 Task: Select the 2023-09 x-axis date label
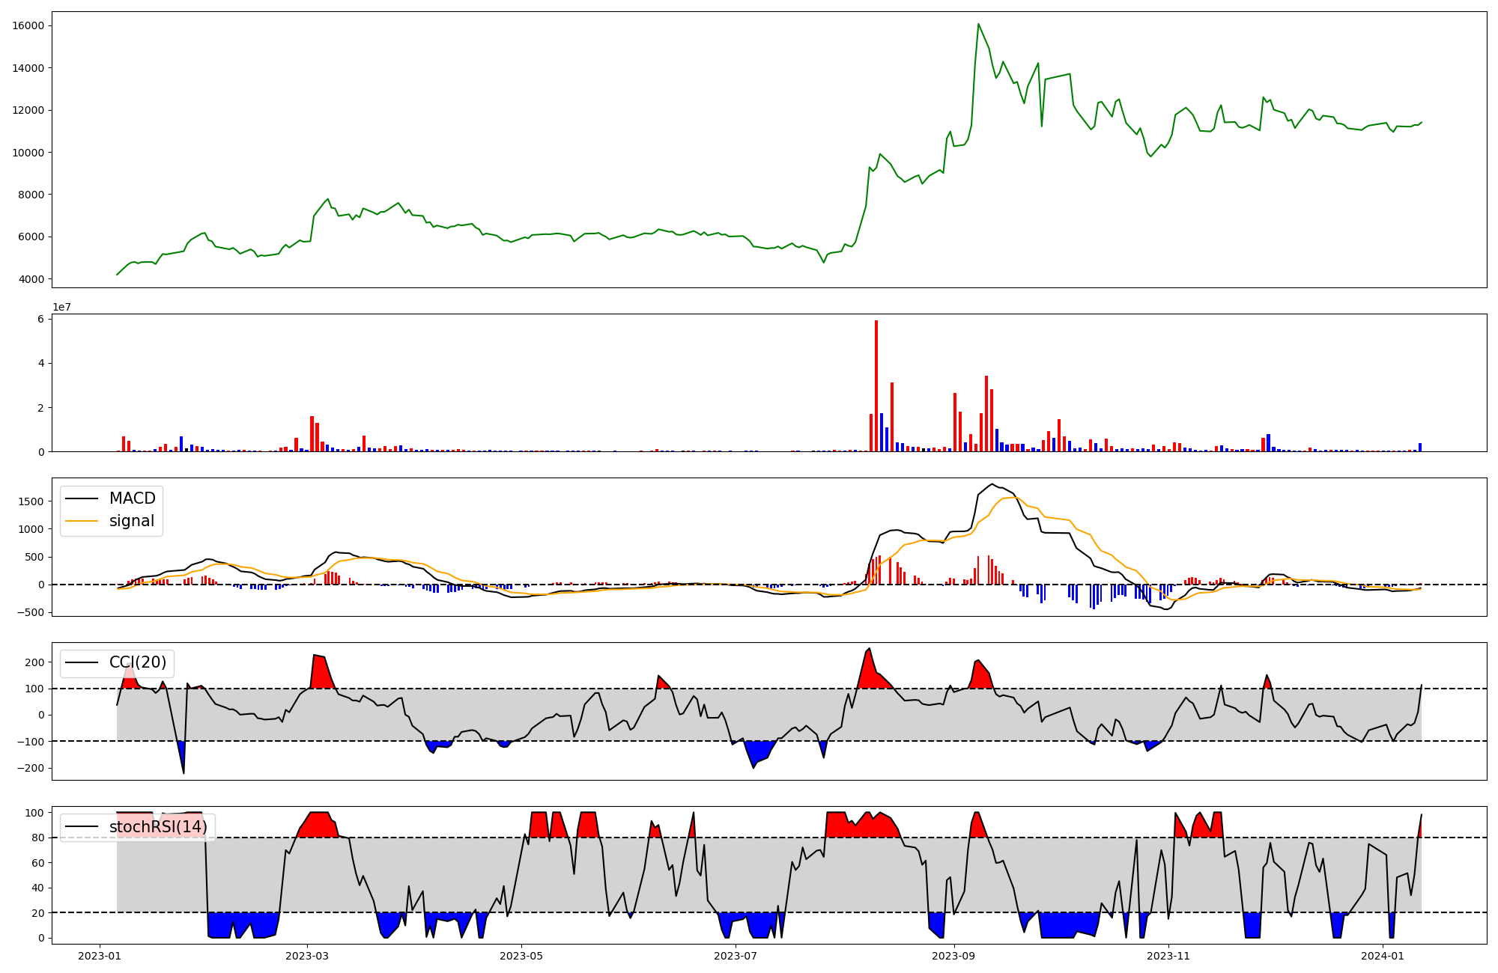[x=953, y=956]
